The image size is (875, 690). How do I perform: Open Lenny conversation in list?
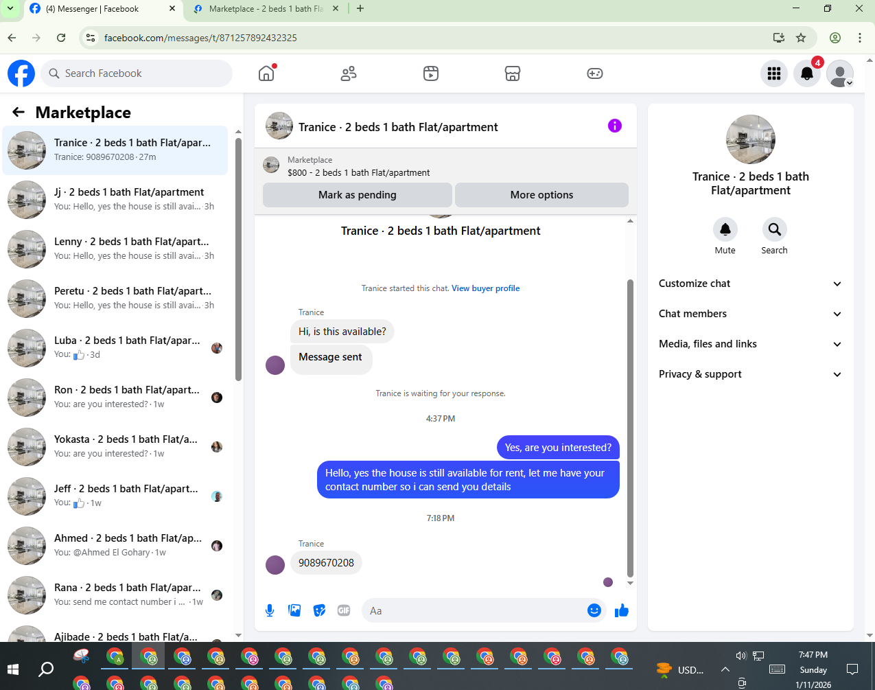coord(115,249)
